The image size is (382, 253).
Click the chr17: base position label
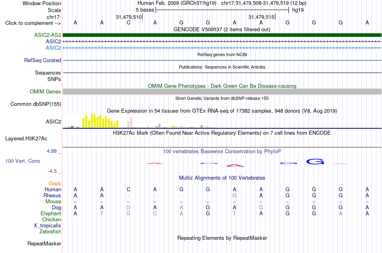(x=54, y=17)
